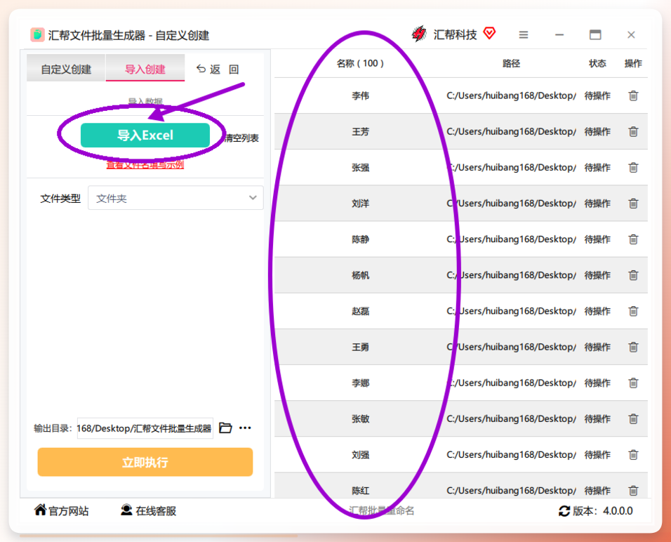The image size is (671, 542).
Task: Click the path cell in 张敏 row
Action: click(512, 418)
